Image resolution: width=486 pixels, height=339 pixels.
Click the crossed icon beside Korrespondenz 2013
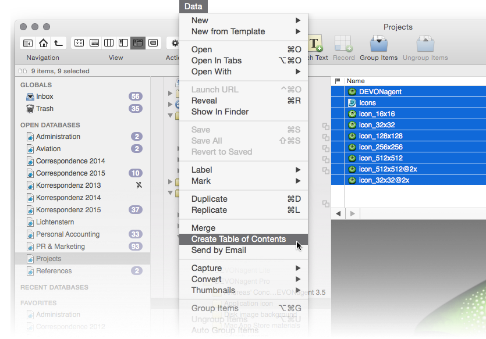(x=139, y=185)
